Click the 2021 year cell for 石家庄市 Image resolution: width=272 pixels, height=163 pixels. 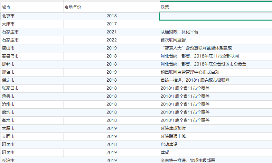(112, 32)
